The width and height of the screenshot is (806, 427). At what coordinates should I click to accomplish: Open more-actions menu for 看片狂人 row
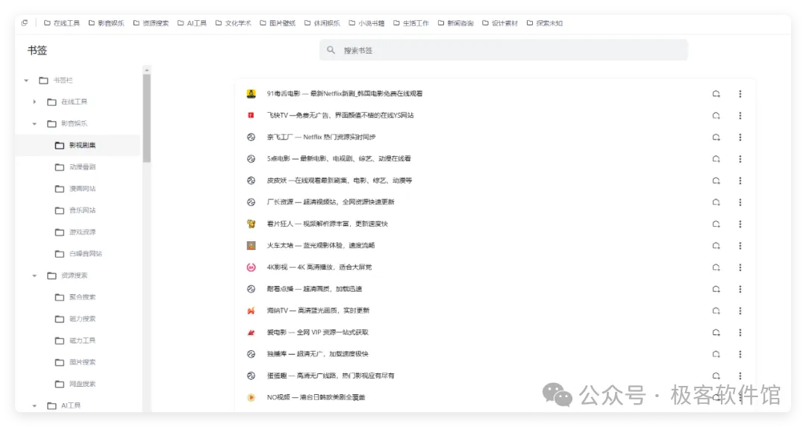(x=740, y=224)
